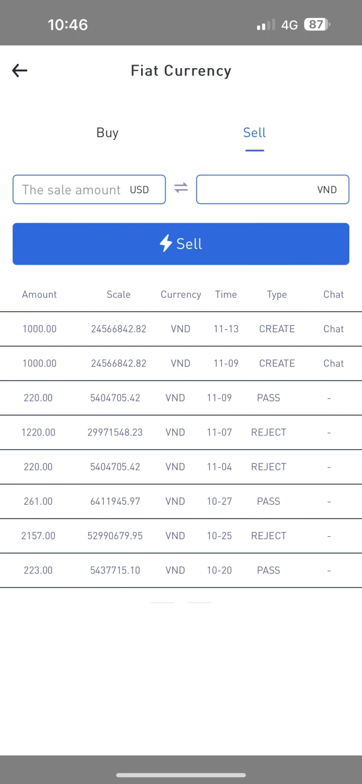Click the swap currencies arrows icon

(x=181, y=188)
